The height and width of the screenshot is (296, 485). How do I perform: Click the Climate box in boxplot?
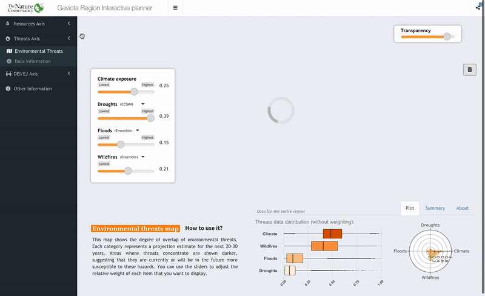pyautogui.click(x=333, y=234)
